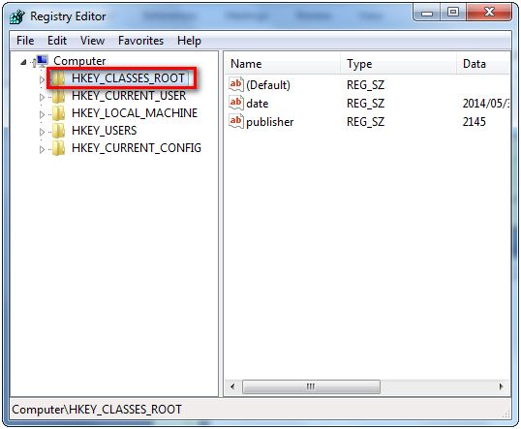Click the horizontal scrollbar thumb

tap(311, 386)
